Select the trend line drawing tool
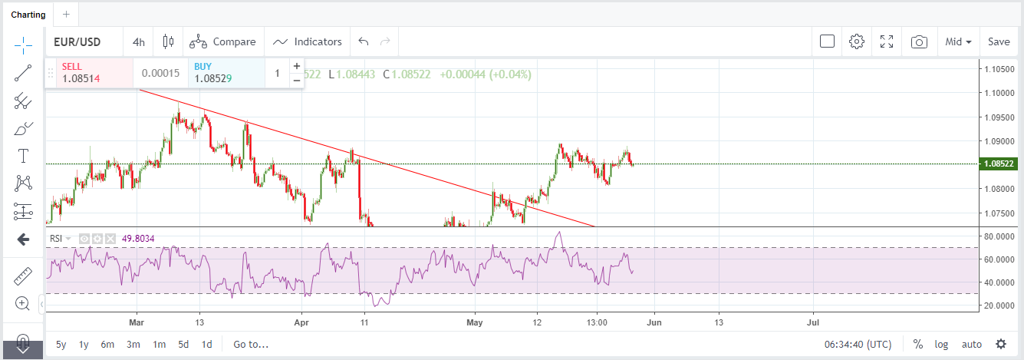The image size is (1024, 360). point(23,73)
